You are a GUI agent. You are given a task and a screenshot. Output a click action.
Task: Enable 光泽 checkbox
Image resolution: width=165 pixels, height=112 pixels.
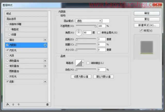pyautogui.click(x=7, y=55)
